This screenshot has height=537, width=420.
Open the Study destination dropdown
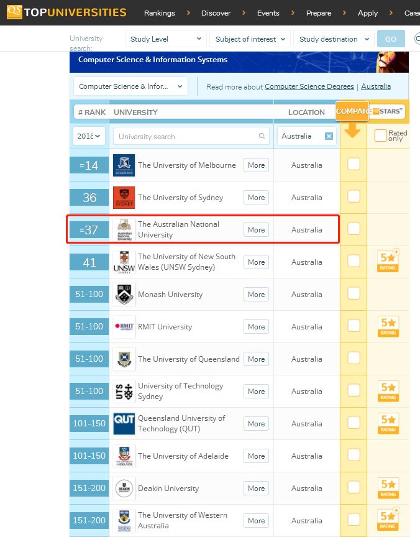[x=334, y=39]
